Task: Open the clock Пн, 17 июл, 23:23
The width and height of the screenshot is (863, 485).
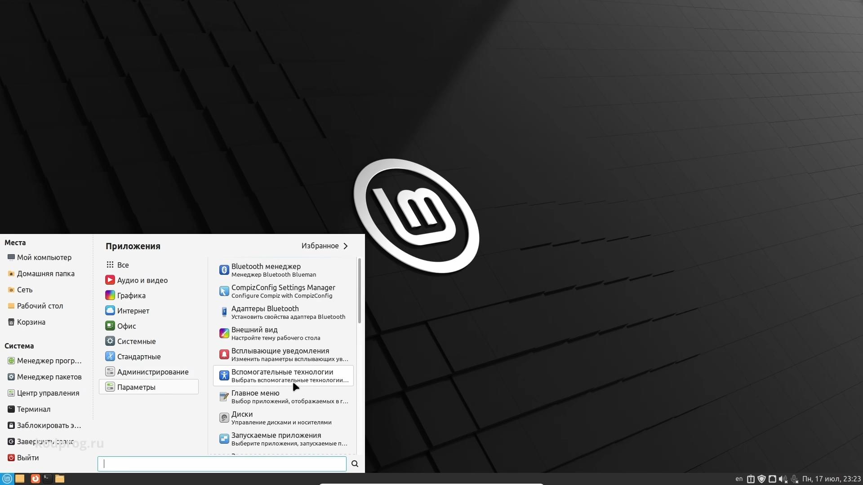Action: [832, 479]
